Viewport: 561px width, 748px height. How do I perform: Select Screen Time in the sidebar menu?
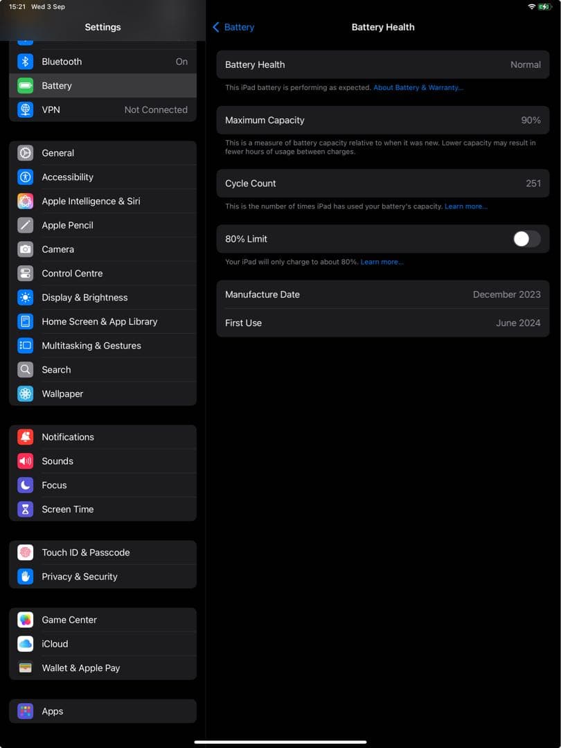[x=67, y=509]
